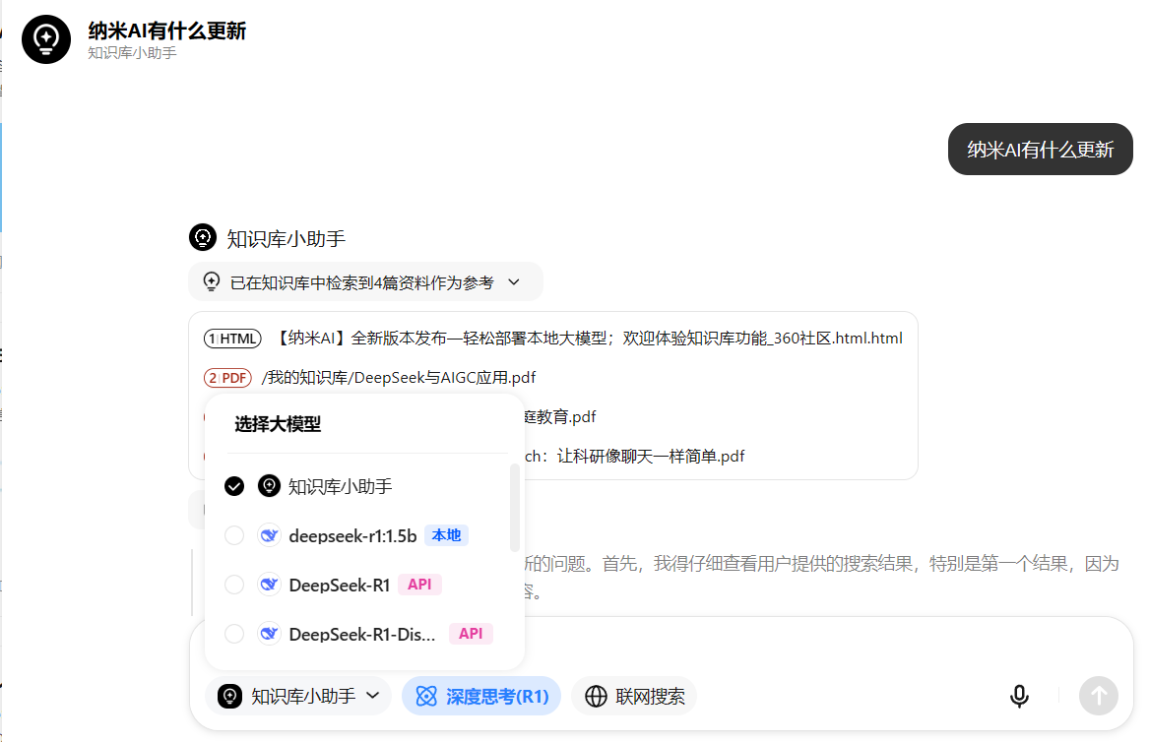
Task: Click the DeepSeek whale icon beside deepseek-r1:1.5b
Action: (269, 535)
